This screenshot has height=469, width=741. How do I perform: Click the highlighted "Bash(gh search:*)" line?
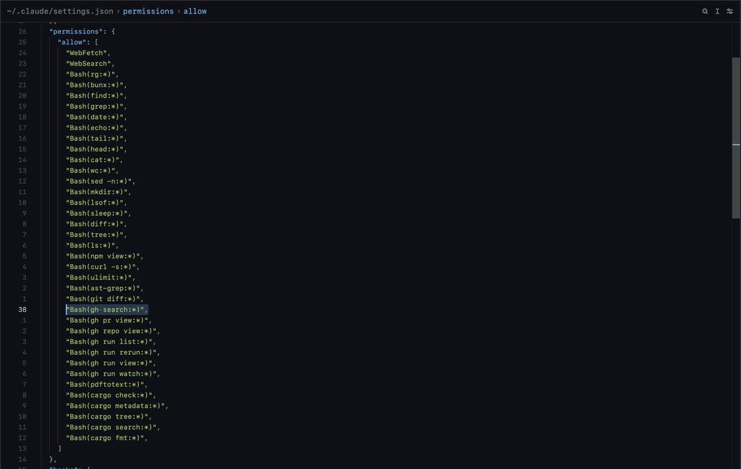coord(107,310)
